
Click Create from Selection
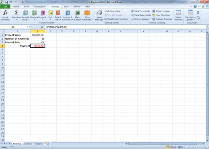(x=116, y=19)
